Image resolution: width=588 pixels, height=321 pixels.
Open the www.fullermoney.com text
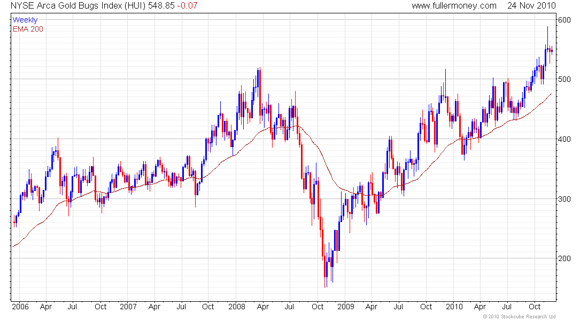(454, 6)
